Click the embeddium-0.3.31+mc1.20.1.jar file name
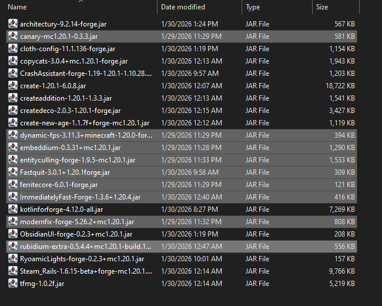Image resolution: width=382 pixels, height=306 pixels. point(70,148)
